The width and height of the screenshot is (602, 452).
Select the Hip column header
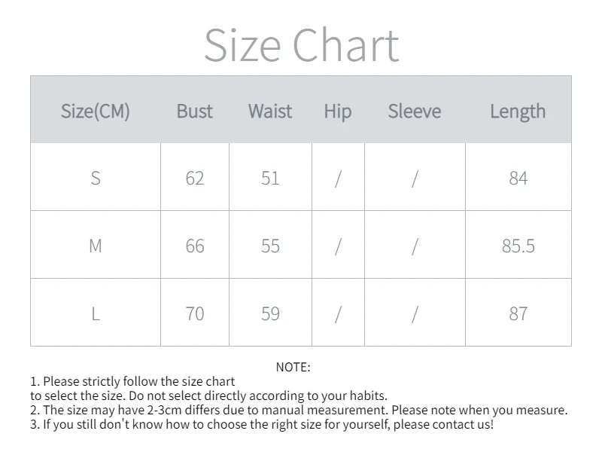[x=338, y=111]
